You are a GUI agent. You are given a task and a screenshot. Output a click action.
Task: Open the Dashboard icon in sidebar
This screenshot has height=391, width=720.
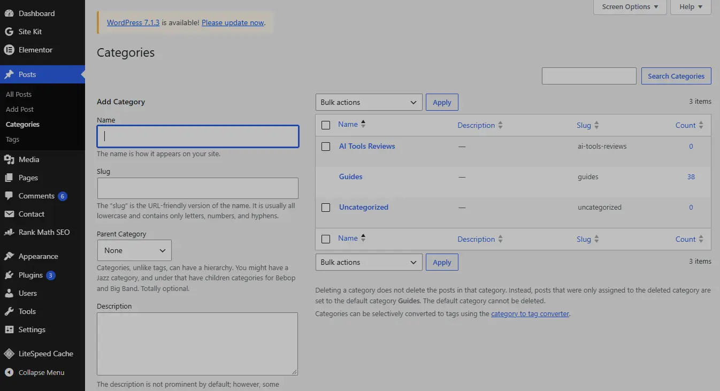[9, 13]
